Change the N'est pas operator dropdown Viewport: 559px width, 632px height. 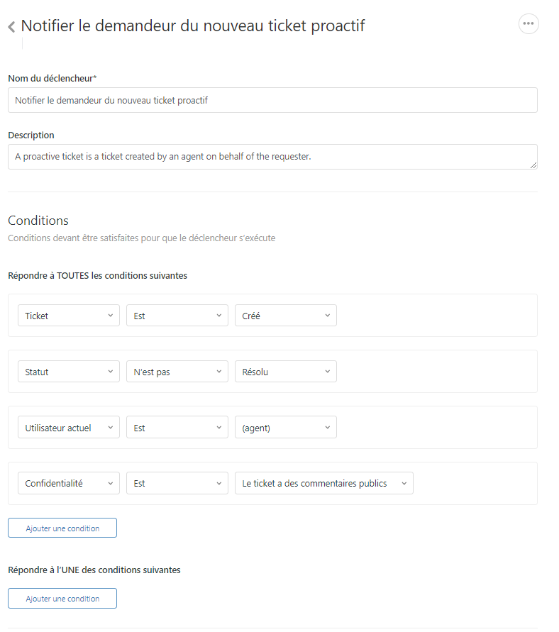[x=177, y=372]
